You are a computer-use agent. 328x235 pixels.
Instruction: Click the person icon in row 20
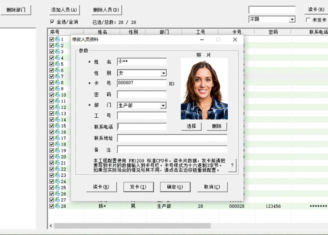point(57,157)
